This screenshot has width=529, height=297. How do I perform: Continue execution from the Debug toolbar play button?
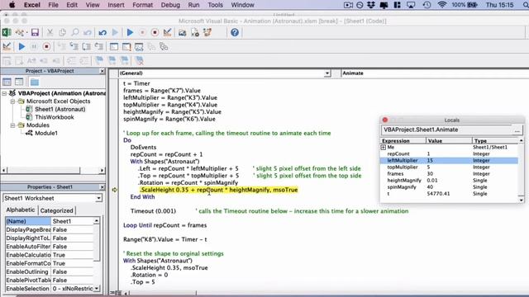(x=21, y=46)
